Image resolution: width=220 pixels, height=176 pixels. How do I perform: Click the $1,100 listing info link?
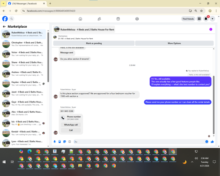pyautogui.click(x=76, y=39)
